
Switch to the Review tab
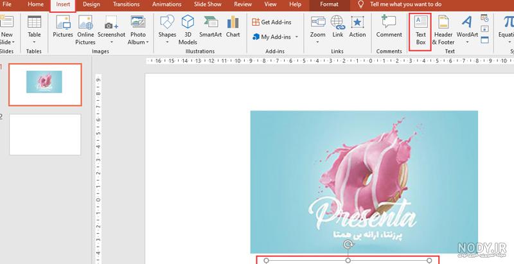[x=243, y=4]
